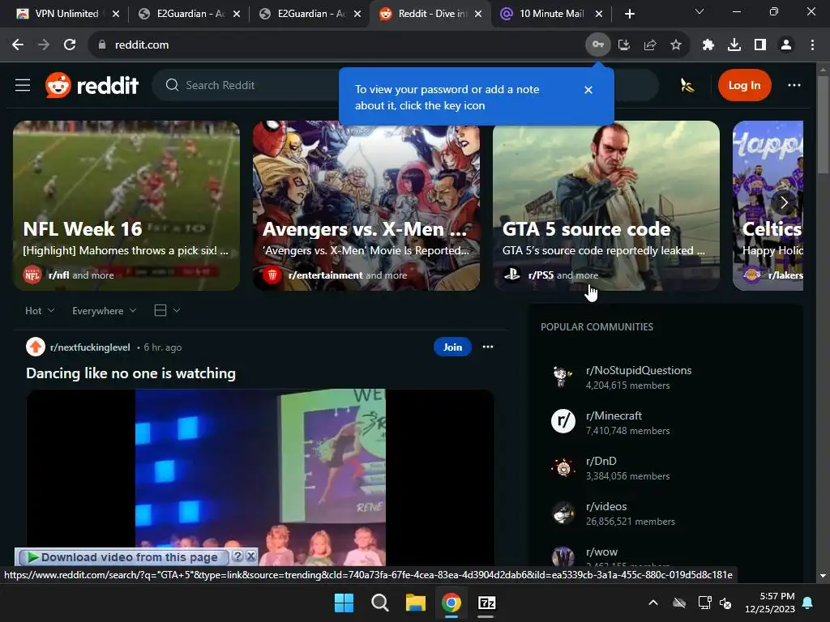Play the dancing video post
This screenshot has width=830, height=622.
(260, 478)
